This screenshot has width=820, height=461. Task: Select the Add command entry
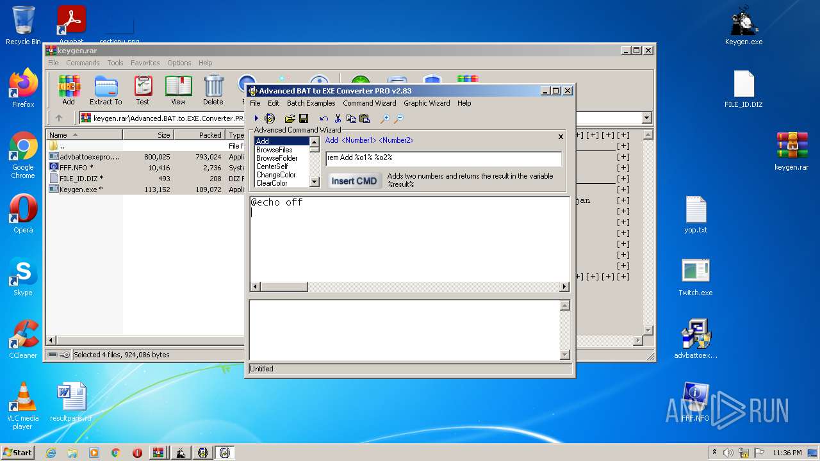(282, 142)
